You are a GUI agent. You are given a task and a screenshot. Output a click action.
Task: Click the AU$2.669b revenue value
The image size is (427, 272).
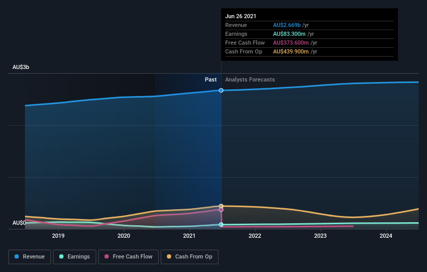coord(287,25)
